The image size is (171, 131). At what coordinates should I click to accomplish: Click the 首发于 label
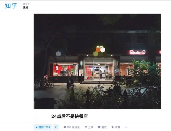click(26, 4)
